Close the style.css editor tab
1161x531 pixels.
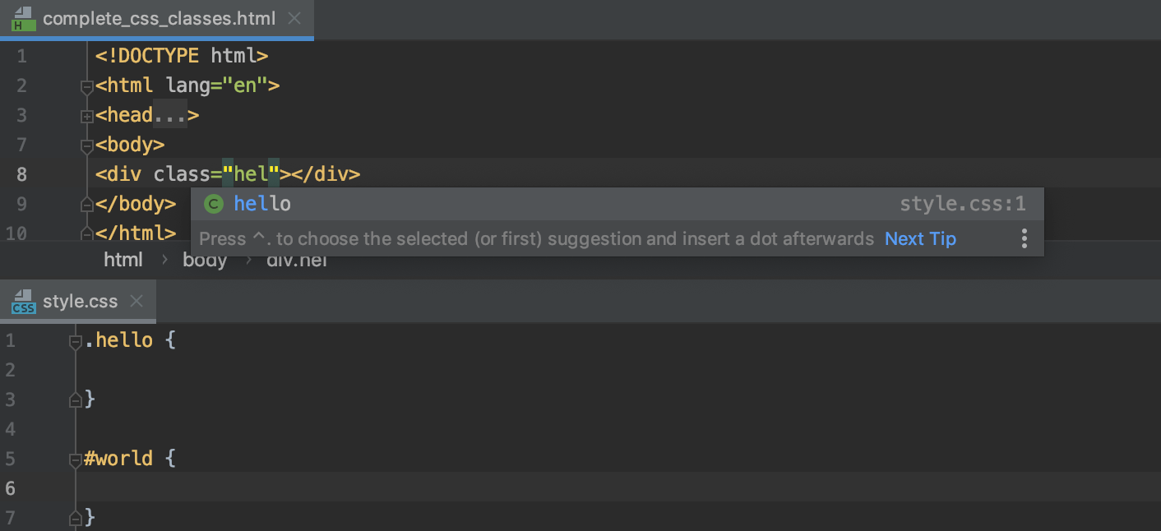[x=136, y=301]
